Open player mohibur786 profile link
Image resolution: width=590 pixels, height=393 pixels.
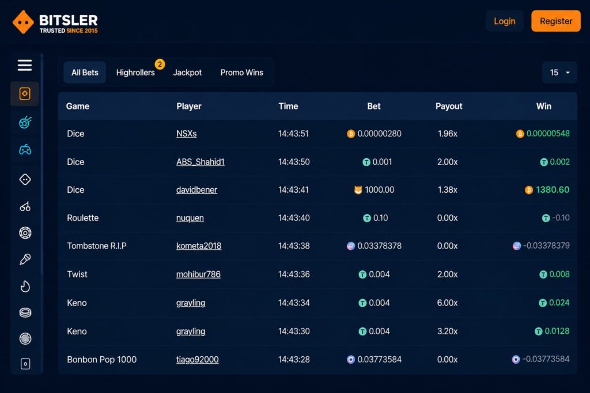pos(198,274)
